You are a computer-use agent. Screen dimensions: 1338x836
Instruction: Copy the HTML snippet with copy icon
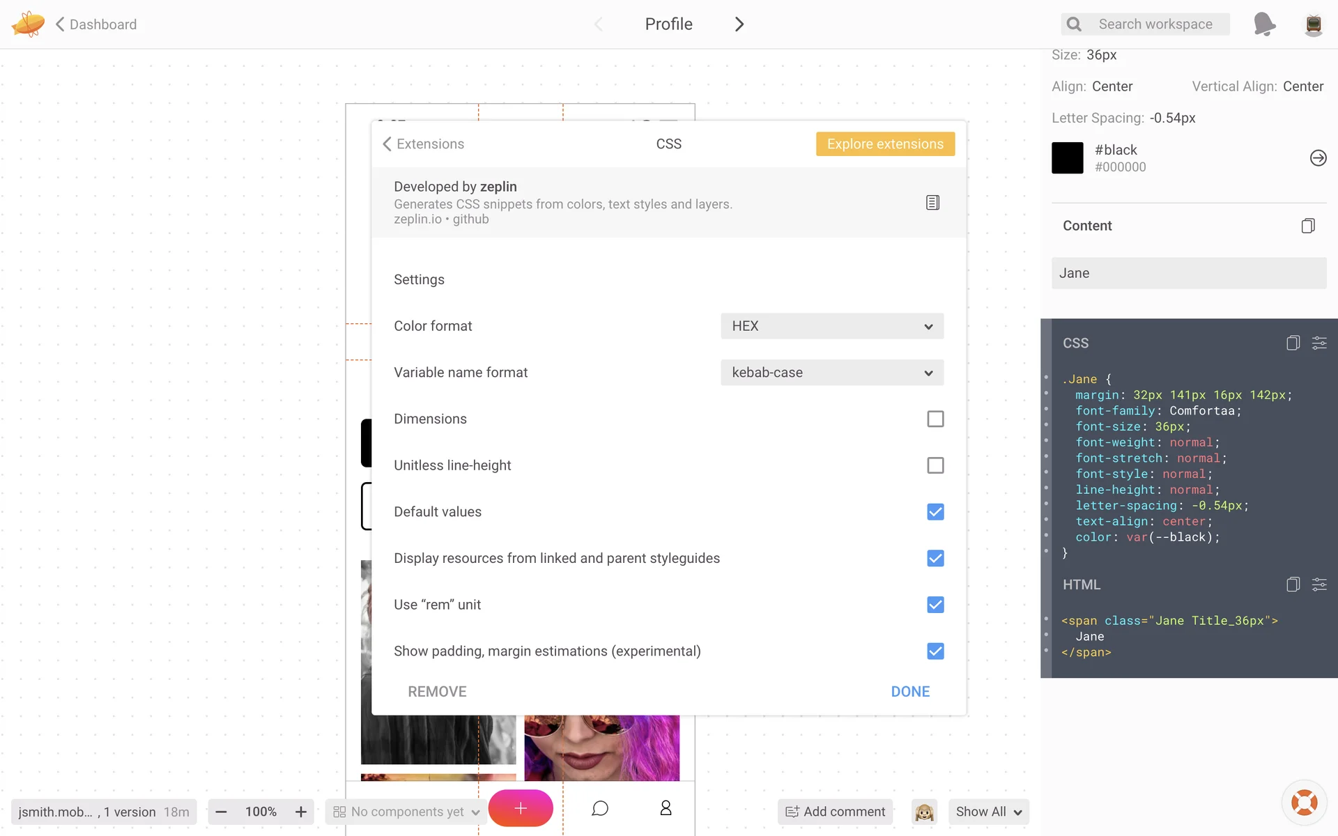pos(1293,585)
